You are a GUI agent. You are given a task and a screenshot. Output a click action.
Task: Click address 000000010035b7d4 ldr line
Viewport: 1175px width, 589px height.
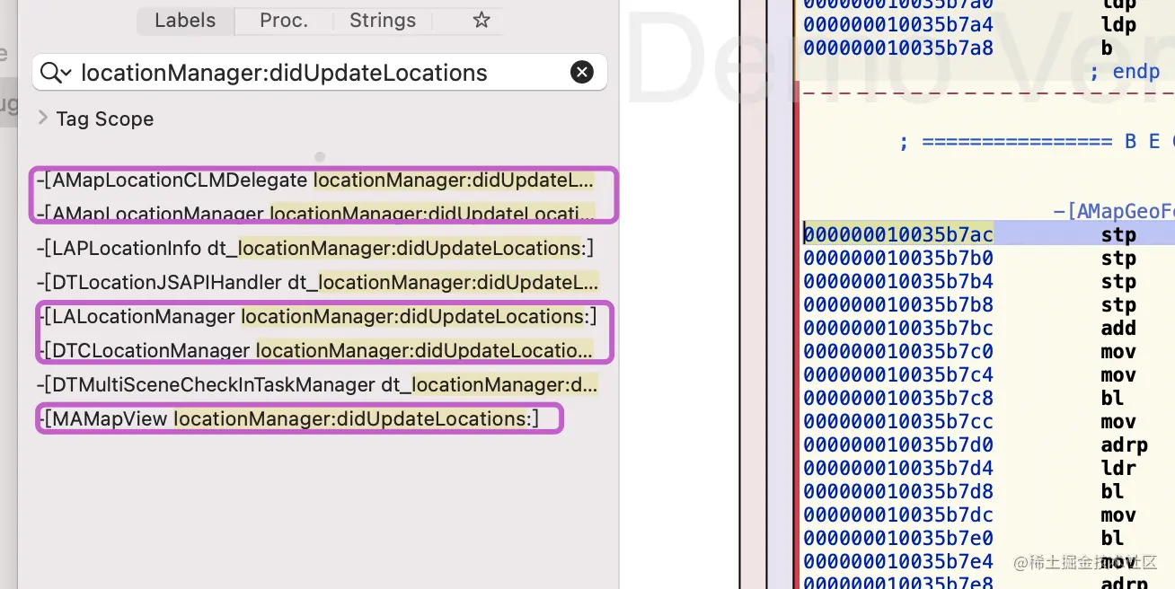898,469
